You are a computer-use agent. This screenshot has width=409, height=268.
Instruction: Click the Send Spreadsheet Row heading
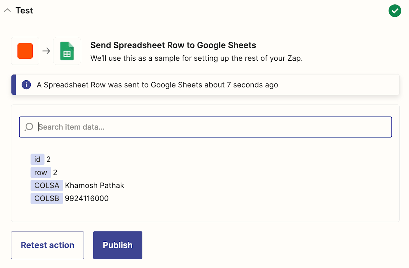(x=173, y=45)
